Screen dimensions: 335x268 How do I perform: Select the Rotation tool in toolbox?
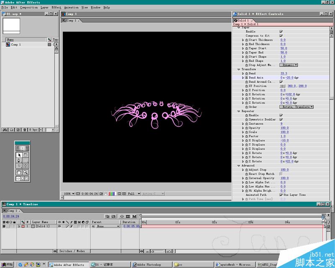(x=26, y=155)
